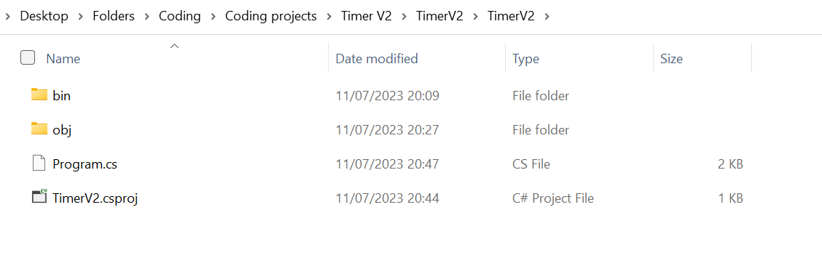The image size is (822, 263).
Task: Toggle the select-all checkbox beside Name
Action: pos(28,57)
